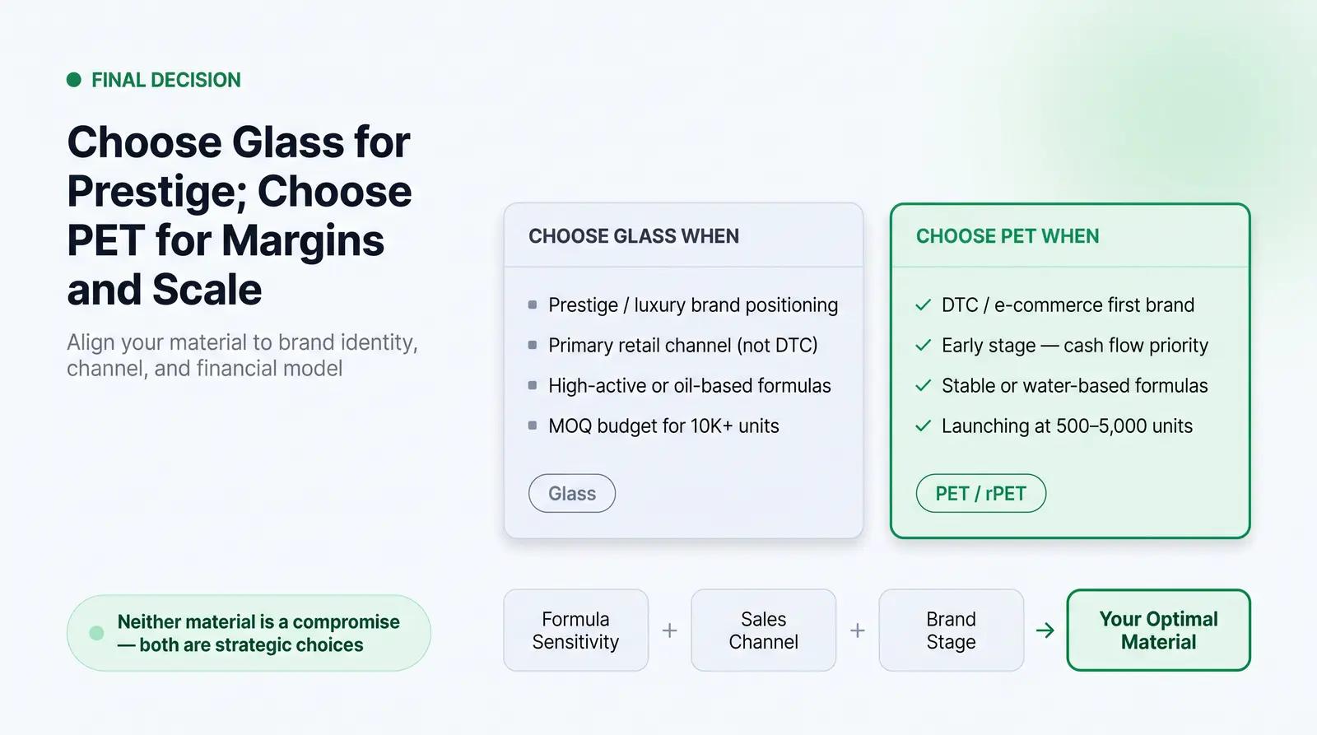Click the Brand Stage box
The image size is (1317, 735).
(952, 630)
